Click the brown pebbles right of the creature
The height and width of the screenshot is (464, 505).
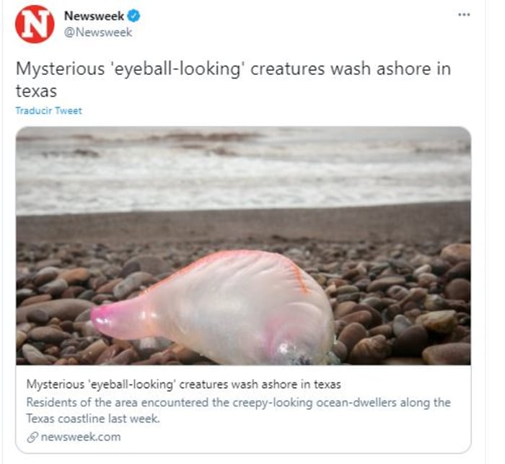403,306
